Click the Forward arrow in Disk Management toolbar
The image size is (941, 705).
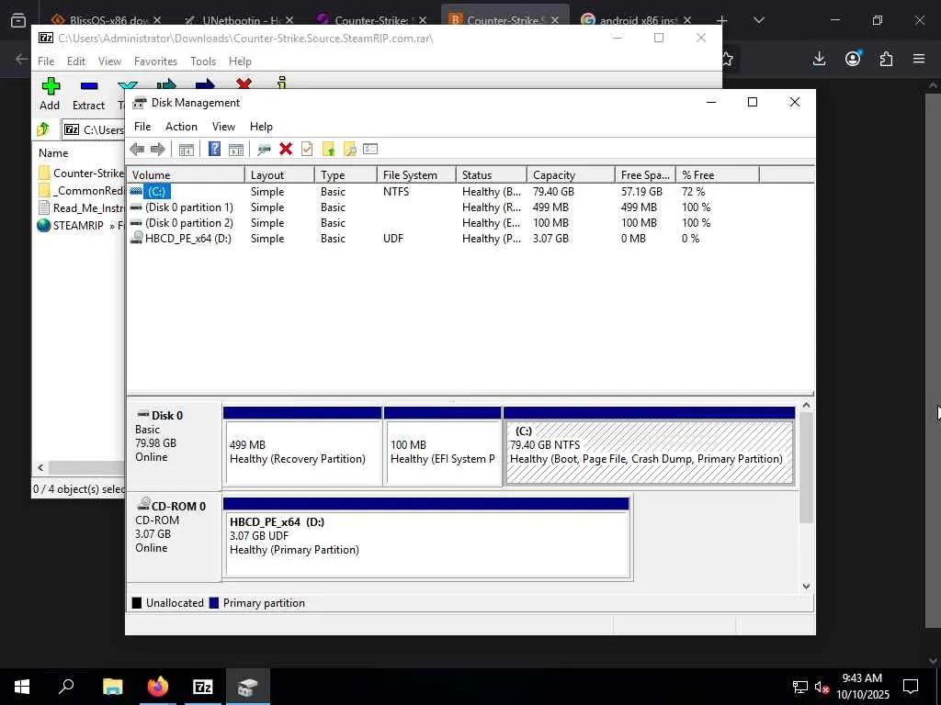coord(158,150)
